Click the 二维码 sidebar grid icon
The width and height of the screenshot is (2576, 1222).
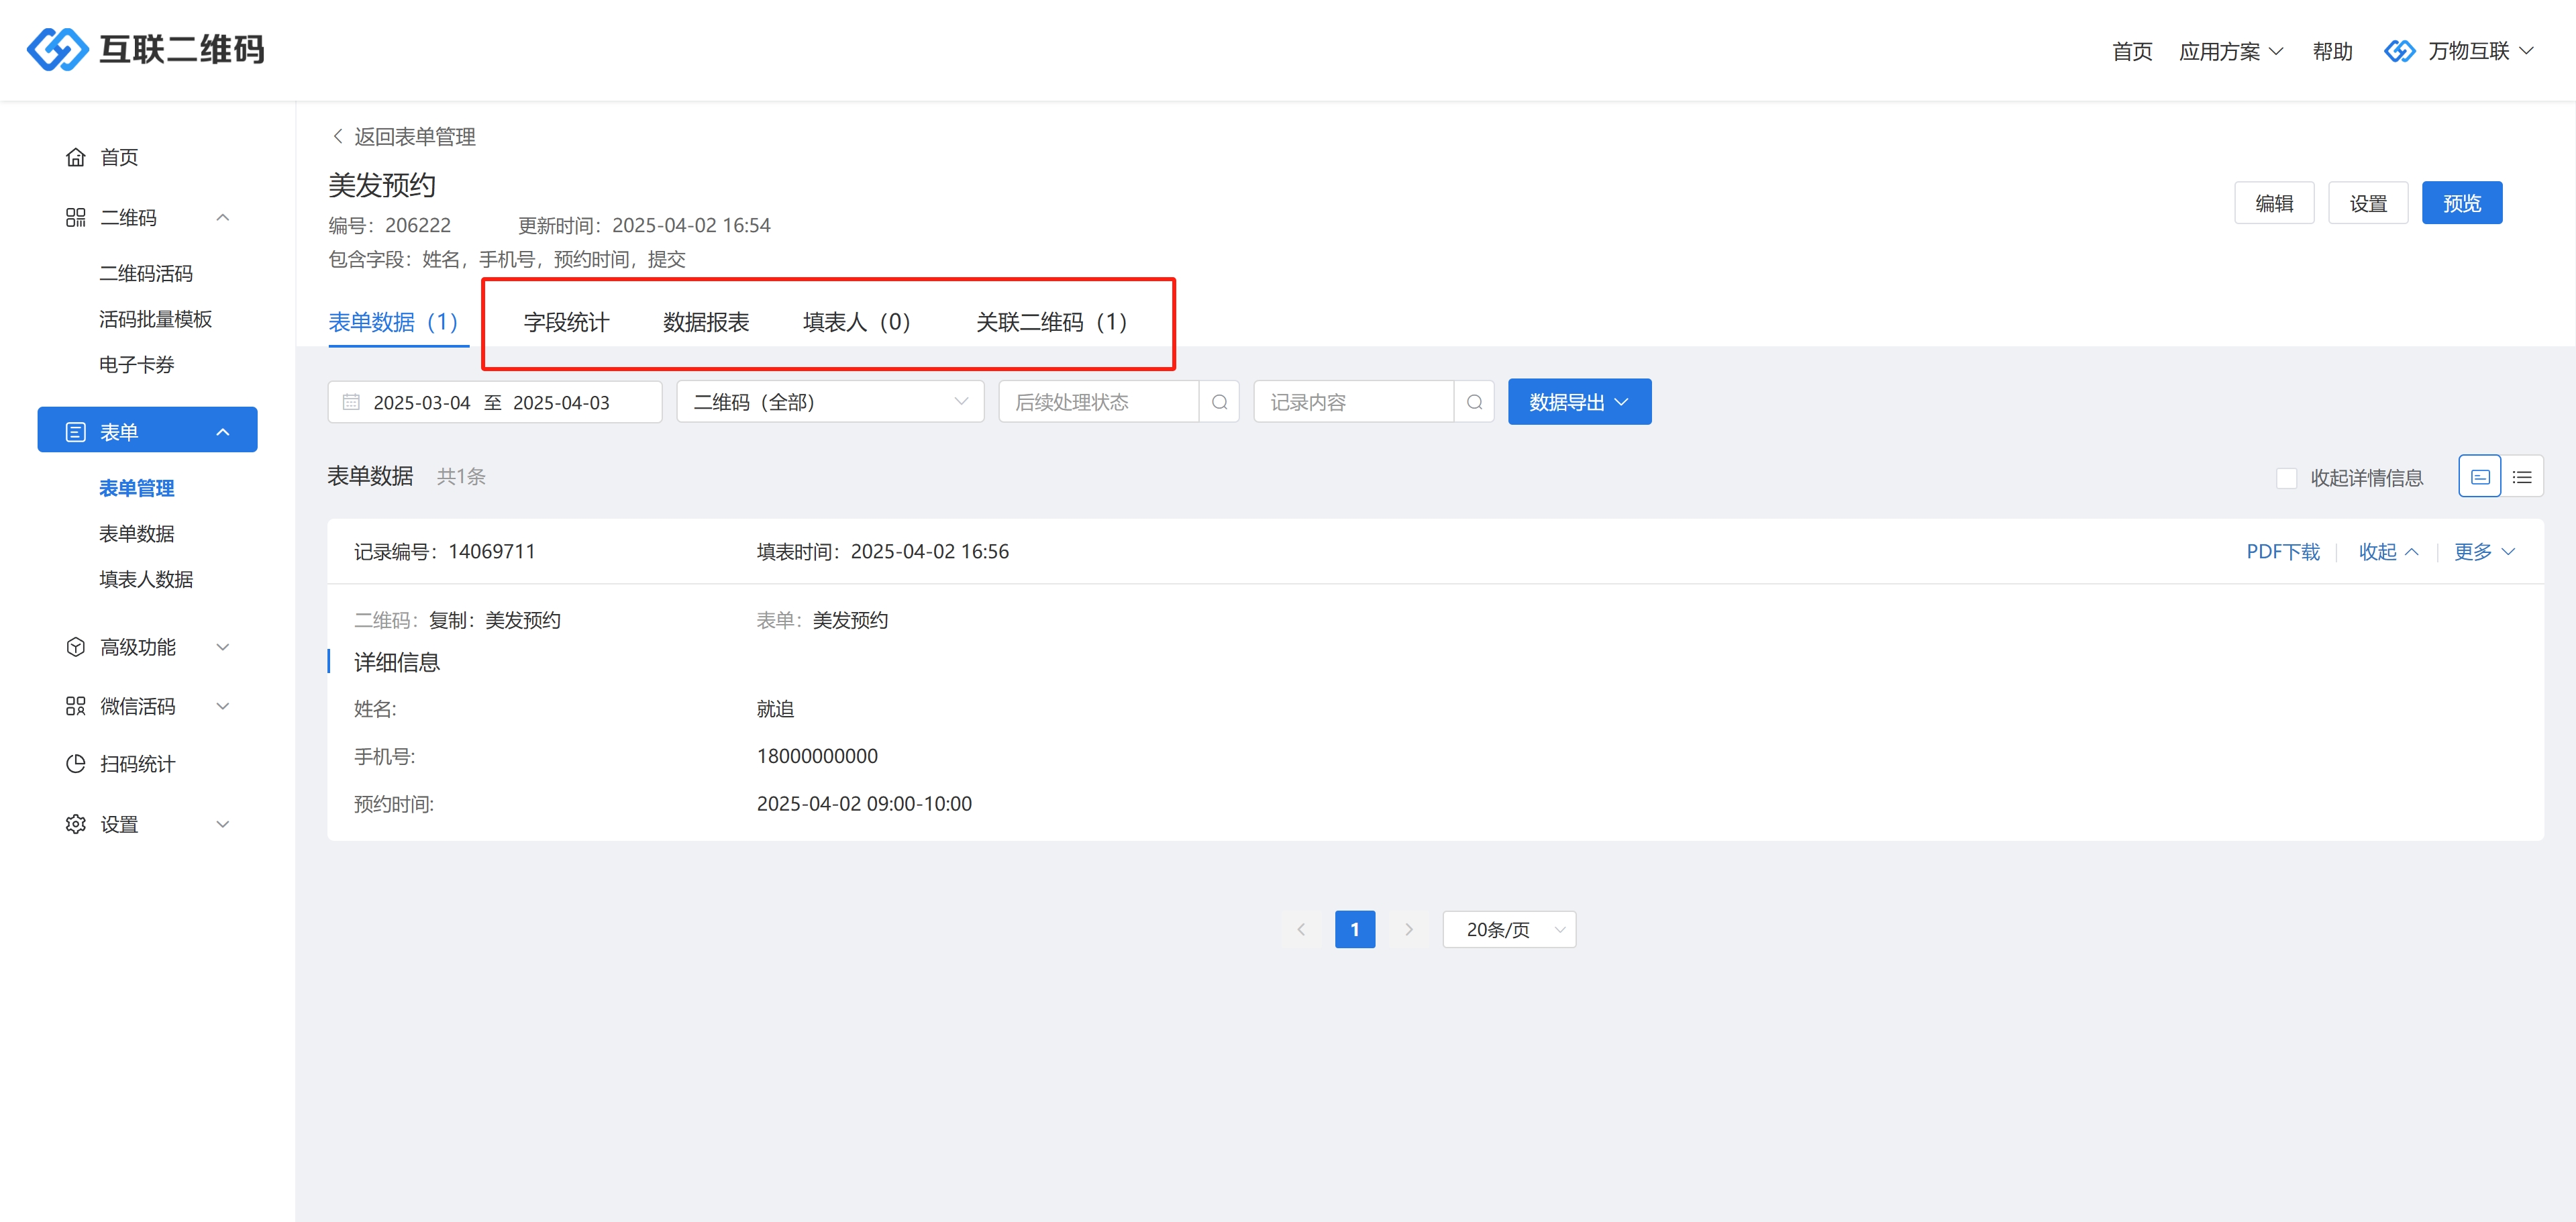pyautogui.click(x=75, y=217)
